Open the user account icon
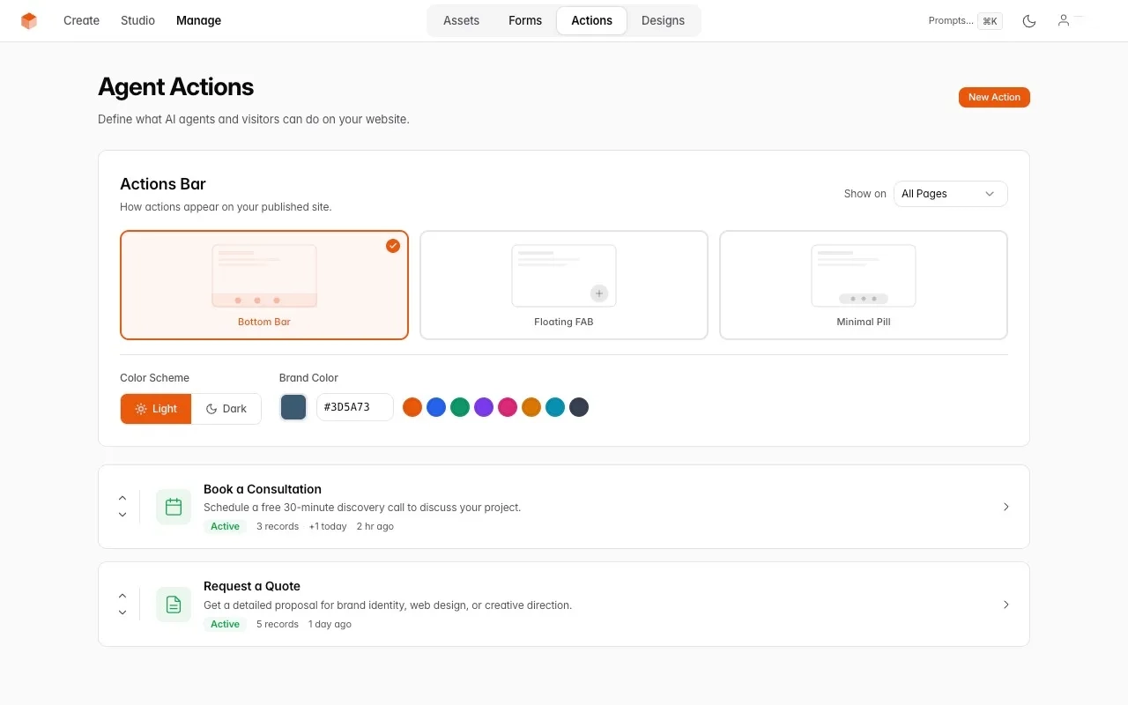The image size is (1128, 705). pos(1063,20)
